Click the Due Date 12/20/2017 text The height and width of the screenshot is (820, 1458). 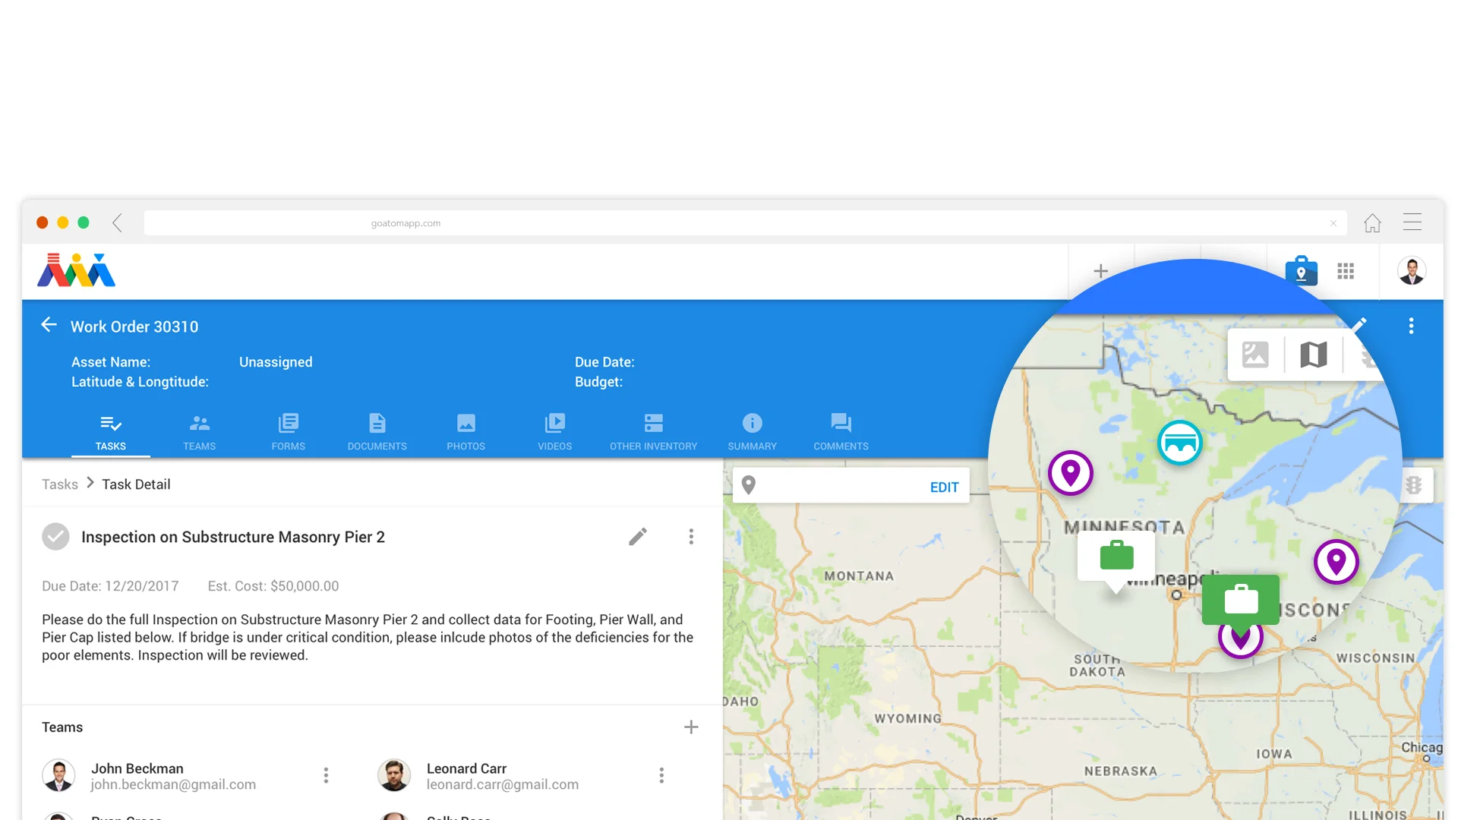110,586
